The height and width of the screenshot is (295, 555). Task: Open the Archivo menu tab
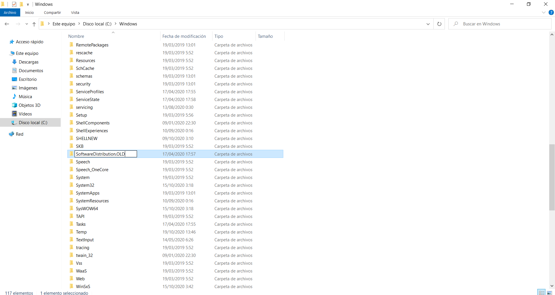[x=10, y=12]
